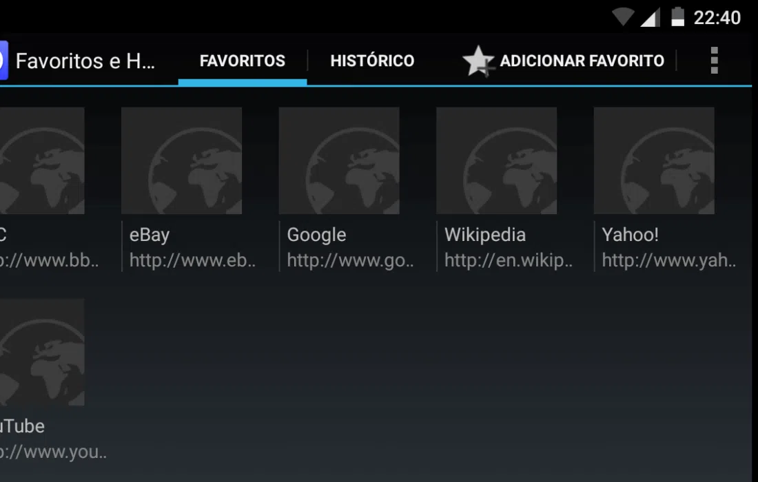Screen dimensions: 758x482
Task: Open the BBC bookmark thumbnail
Action: [42, 160]
